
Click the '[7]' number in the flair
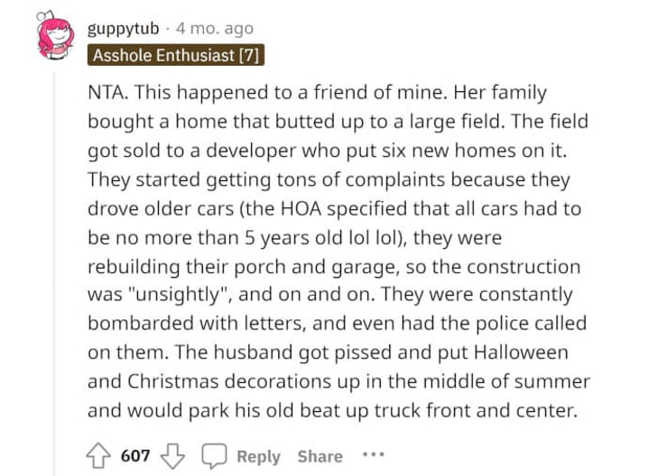249,55
